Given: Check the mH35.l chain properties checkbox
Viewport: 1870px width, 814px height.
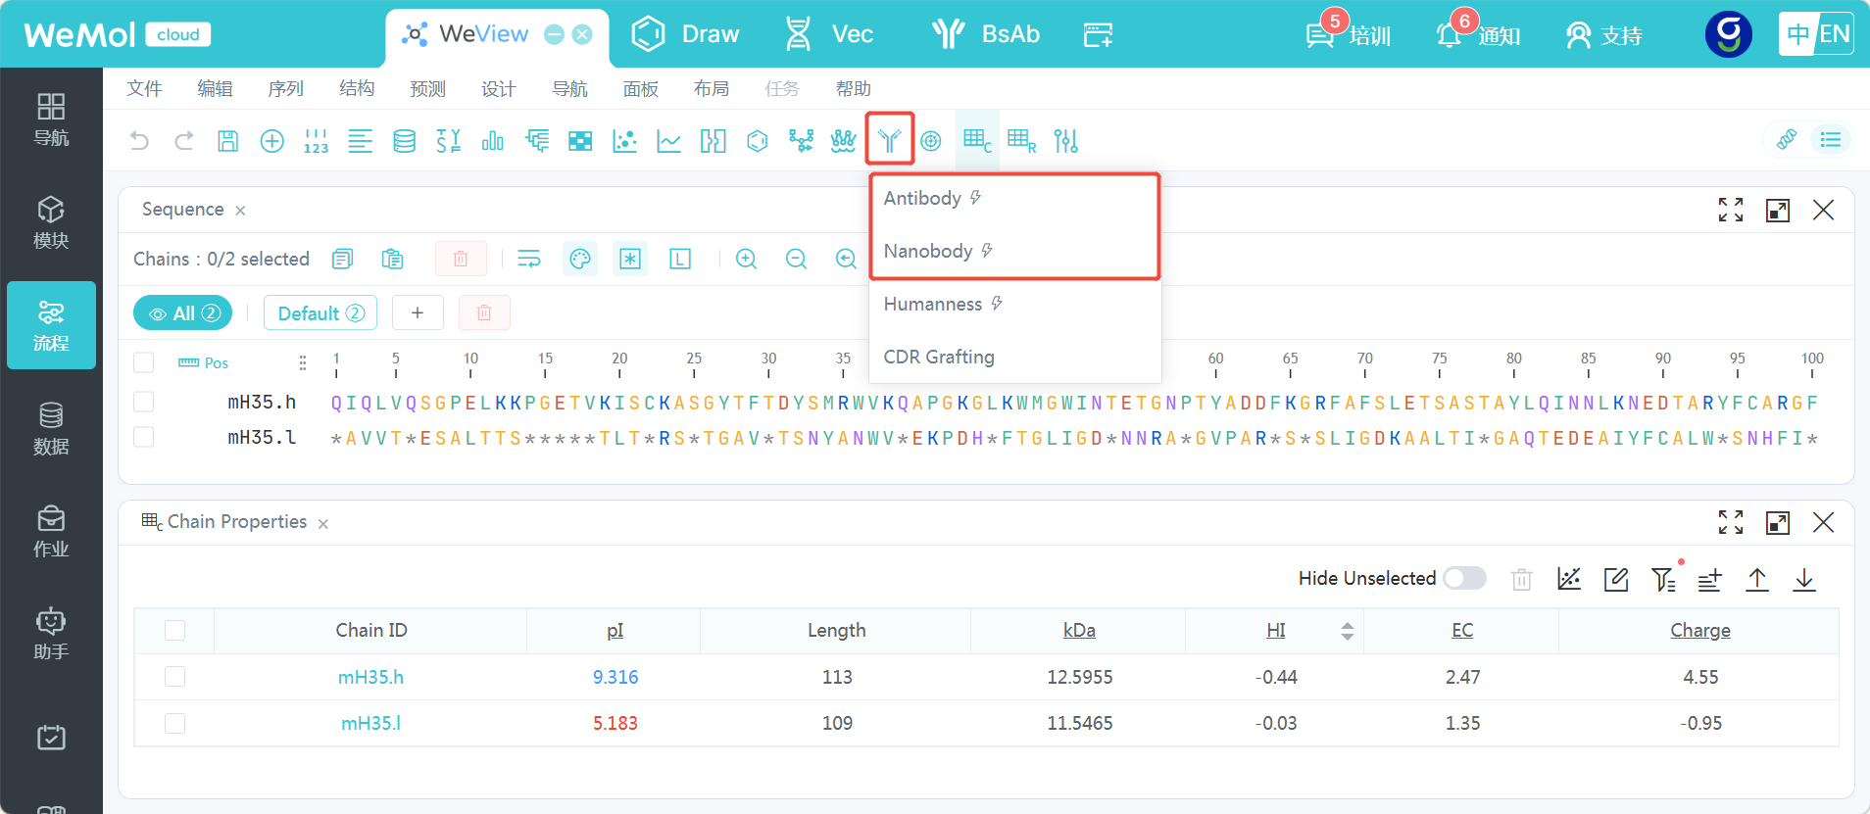Looking at the screenshot, I should coord(175,723).
